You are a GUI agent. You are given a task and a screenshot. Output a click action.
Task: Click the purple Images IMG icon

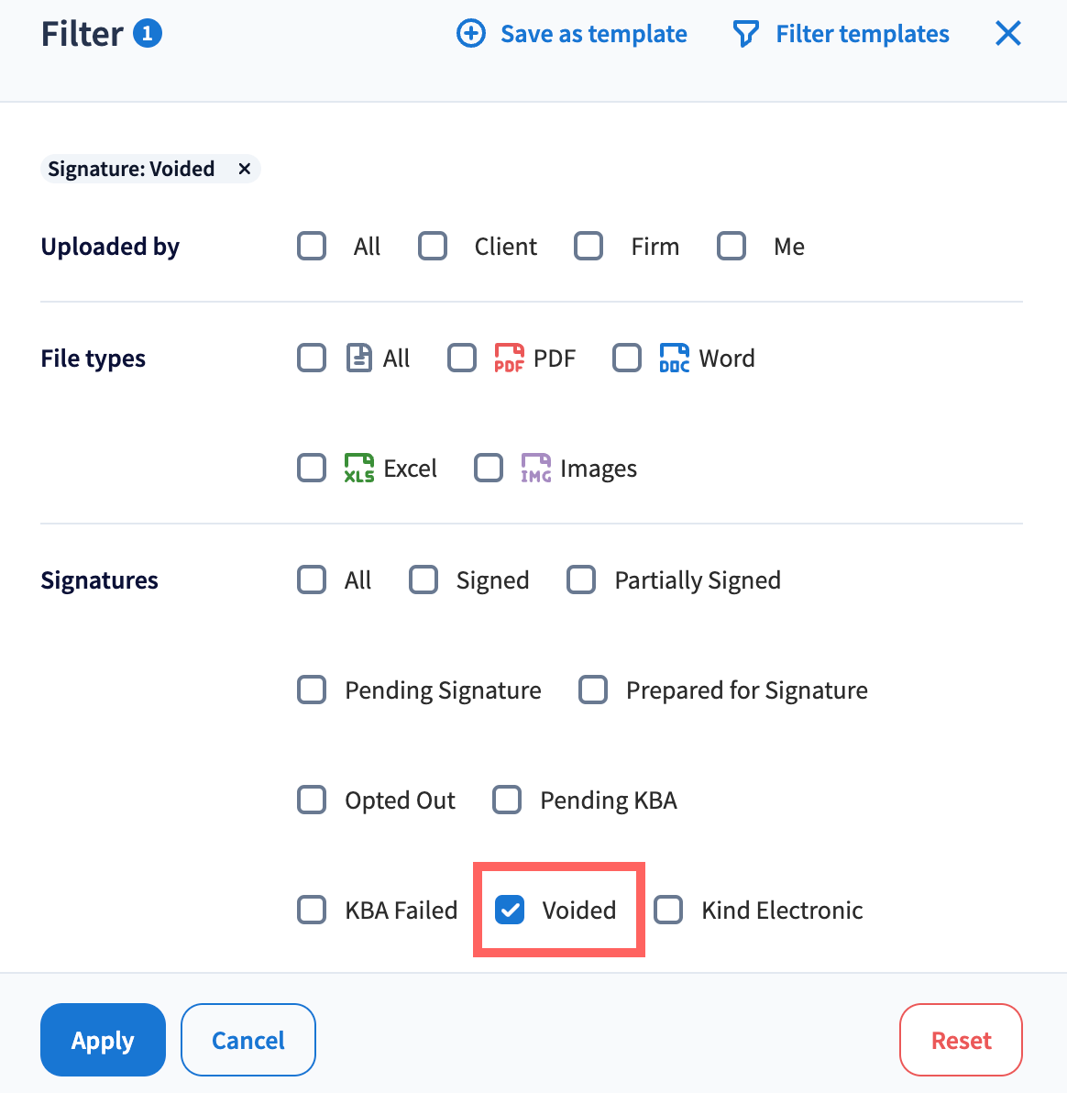point(535,468)
